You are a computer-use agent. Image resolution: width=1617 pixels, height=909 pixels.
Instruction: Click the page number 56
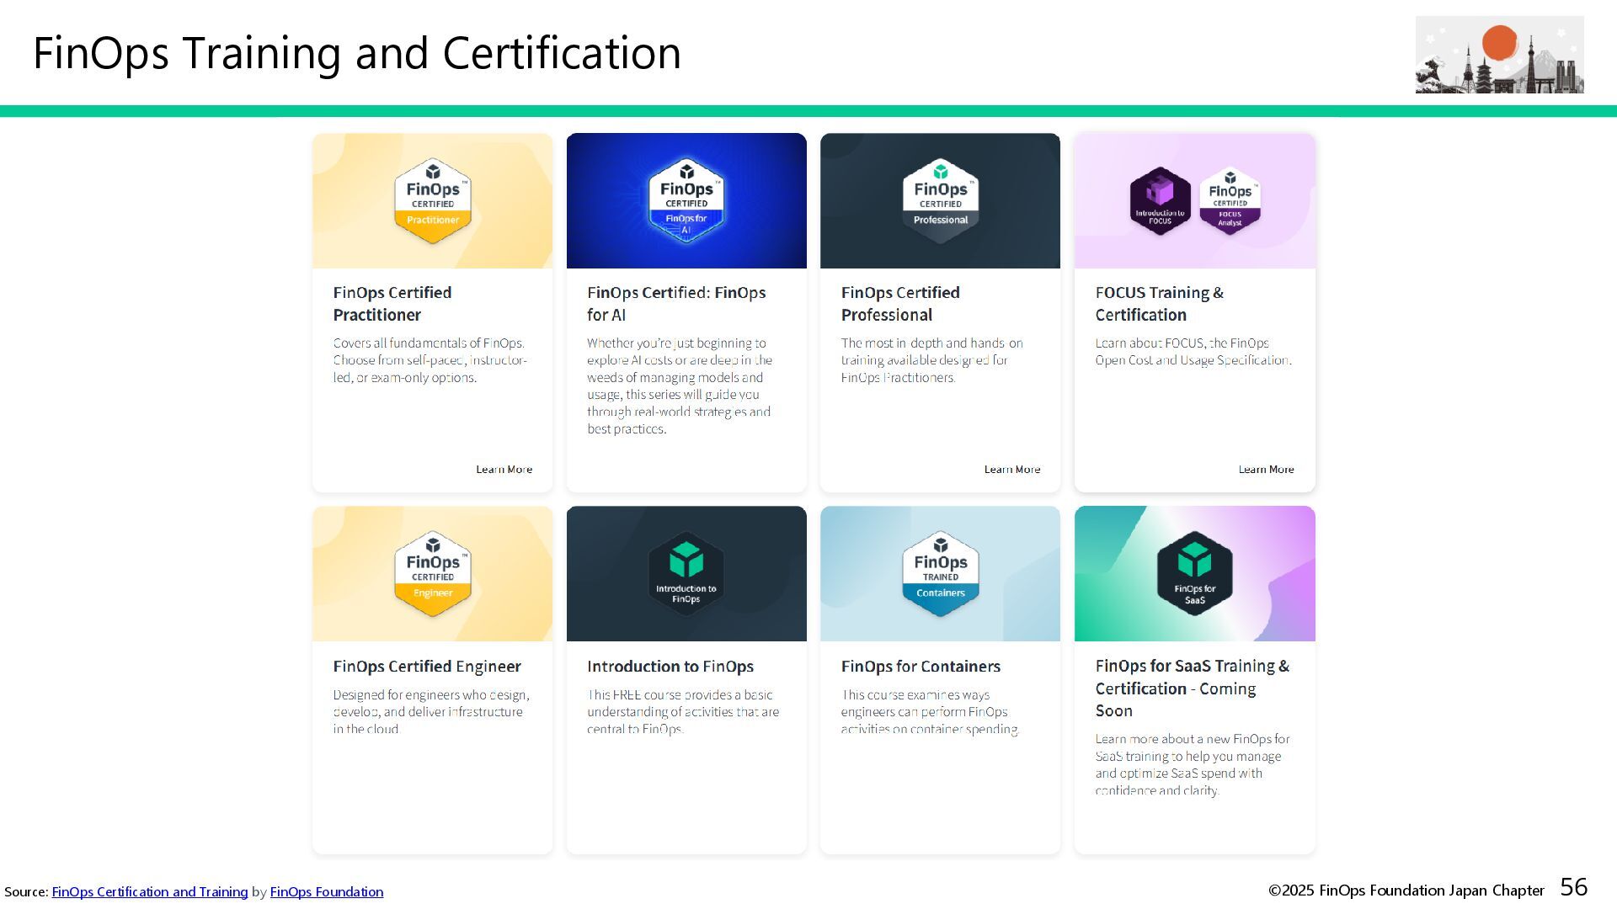[1573, 887]
